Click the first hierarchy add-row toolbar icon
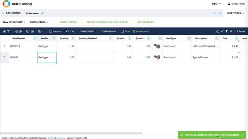This screenshot has width=248, height=139. click(4, 31)
